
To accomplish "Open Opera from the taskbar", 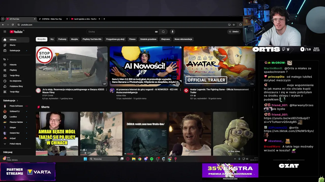I will pos(128,159).
